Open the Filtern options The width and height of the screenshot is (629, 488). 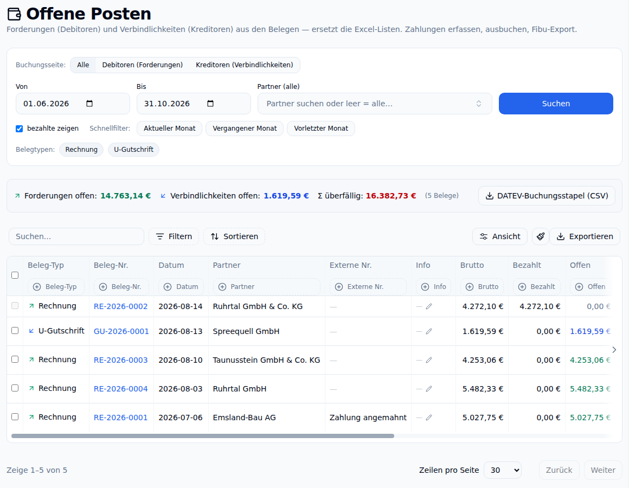pyautogui.click(x=174, y=236)
